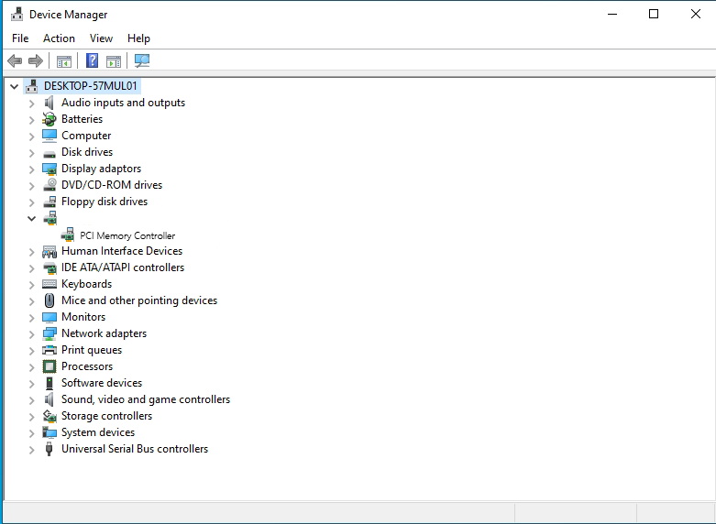The image size is (716, 524).
Task: Click the Sound, video and game controllers icon
Action: (50, 399)
